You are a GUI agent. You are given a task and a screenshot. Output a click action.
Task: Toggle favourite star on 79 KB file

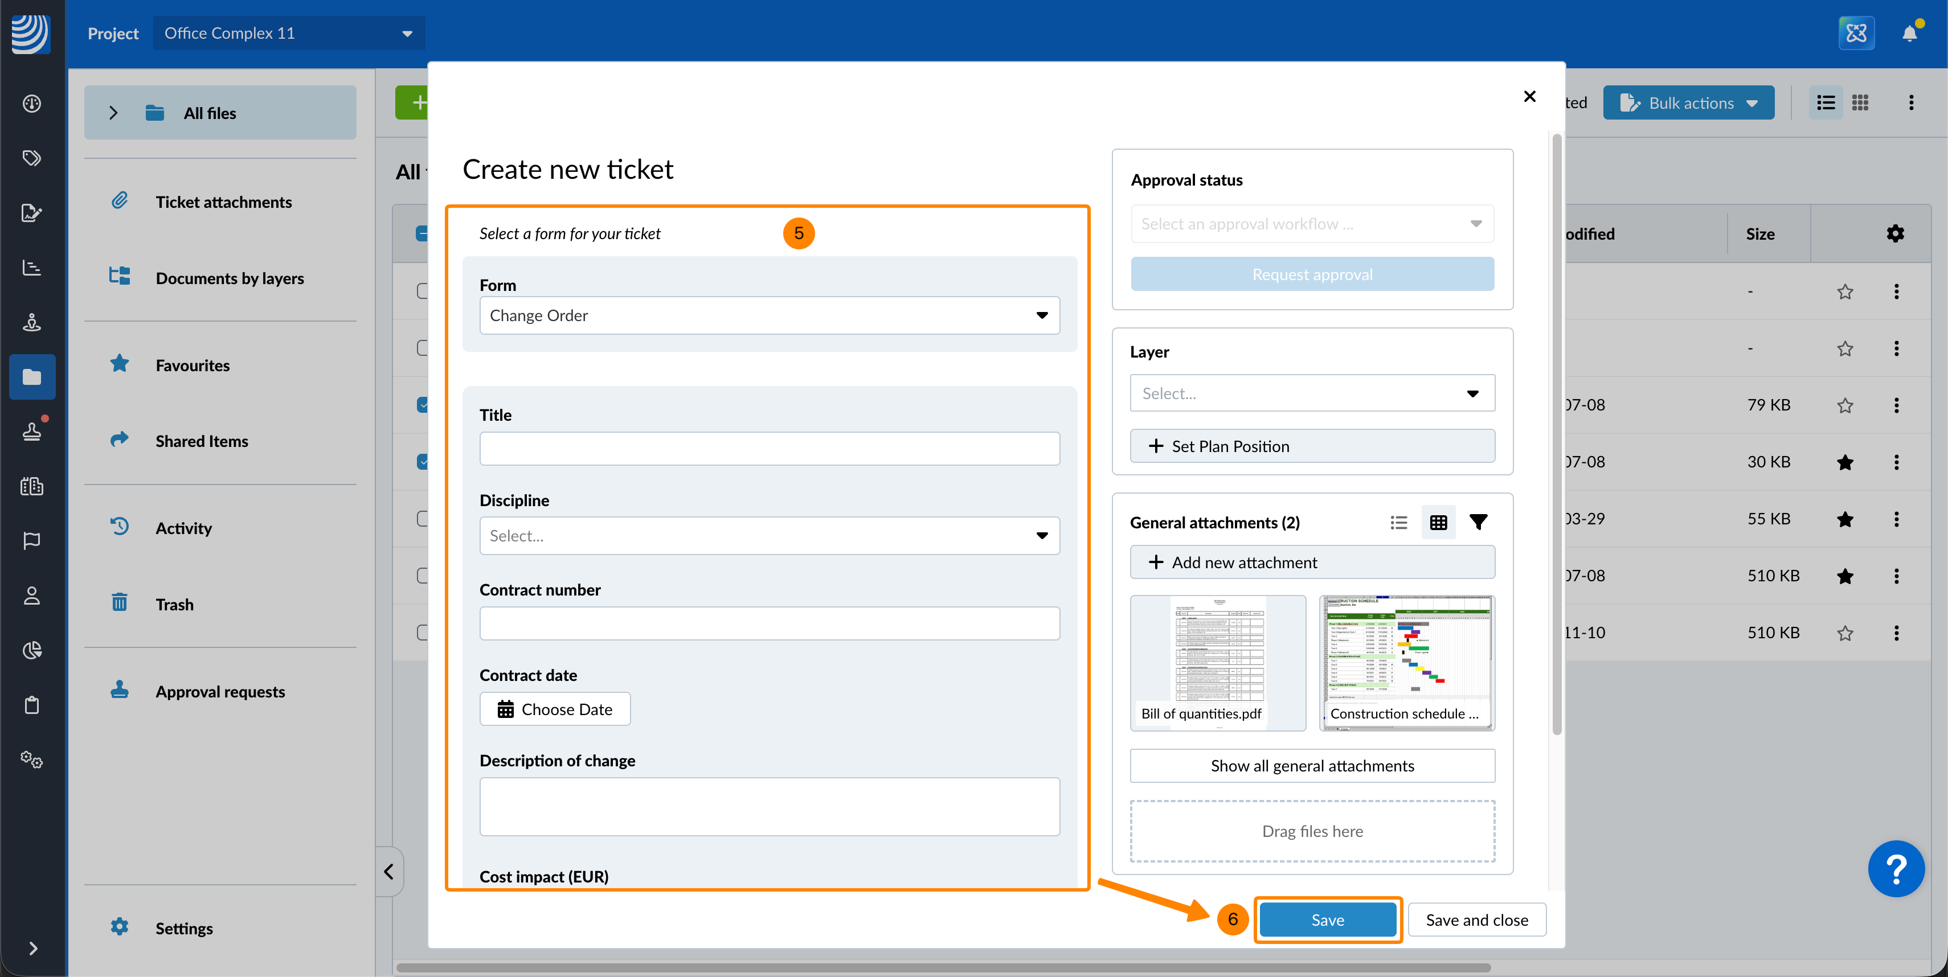point(1844,405)
